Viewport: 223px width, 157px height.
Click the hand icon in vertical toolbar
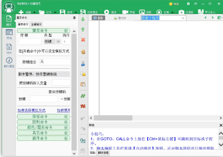(83, 52)
